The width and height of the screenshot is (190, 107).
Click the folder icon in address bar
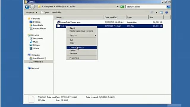[39, 7]
